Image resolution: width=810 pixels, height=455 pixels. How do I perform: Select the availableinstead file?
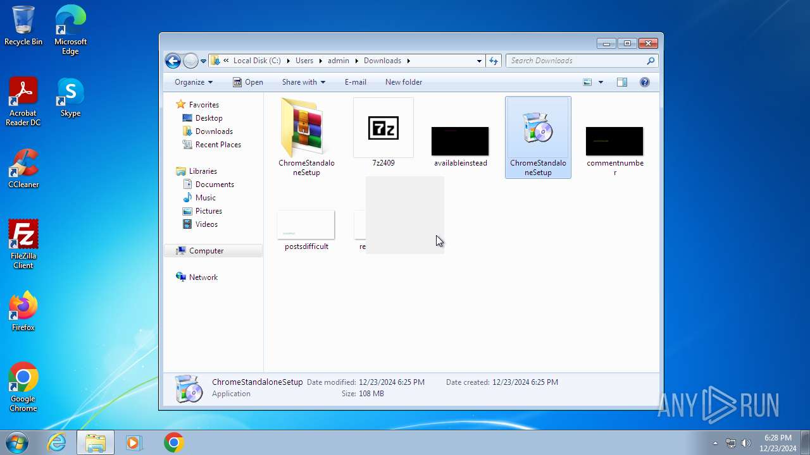[460, 146]
